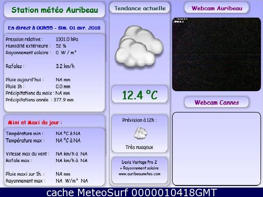Click the En direct date and time line
The height and width of the screenshot is (197, 263).
click(x=54, y=27)
